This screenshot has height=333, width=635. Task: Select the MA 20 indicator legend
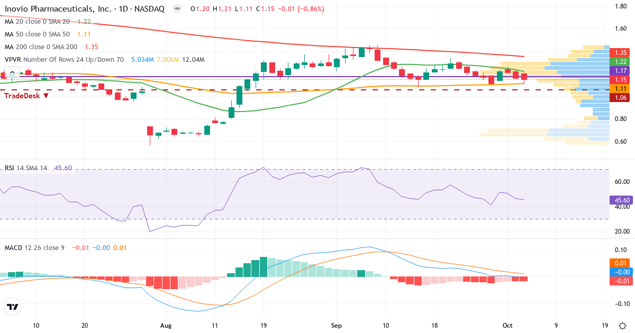[x=37, y=22]
